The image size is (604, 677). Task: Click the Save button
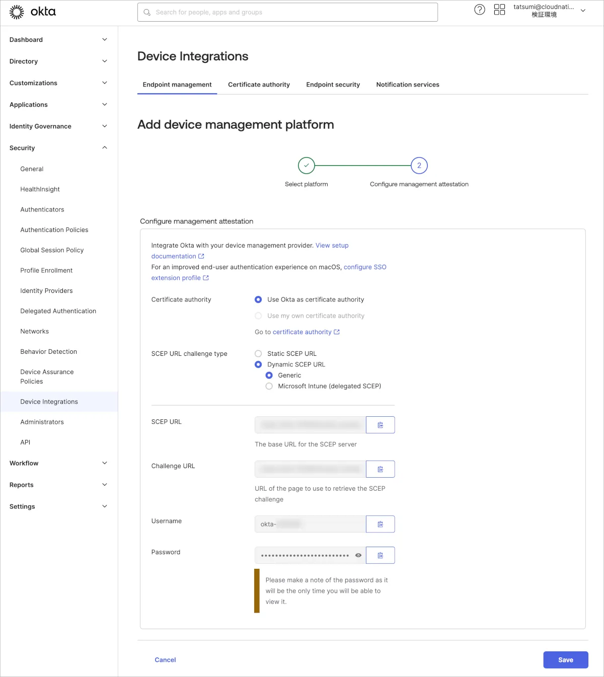[x=565, y=660]
